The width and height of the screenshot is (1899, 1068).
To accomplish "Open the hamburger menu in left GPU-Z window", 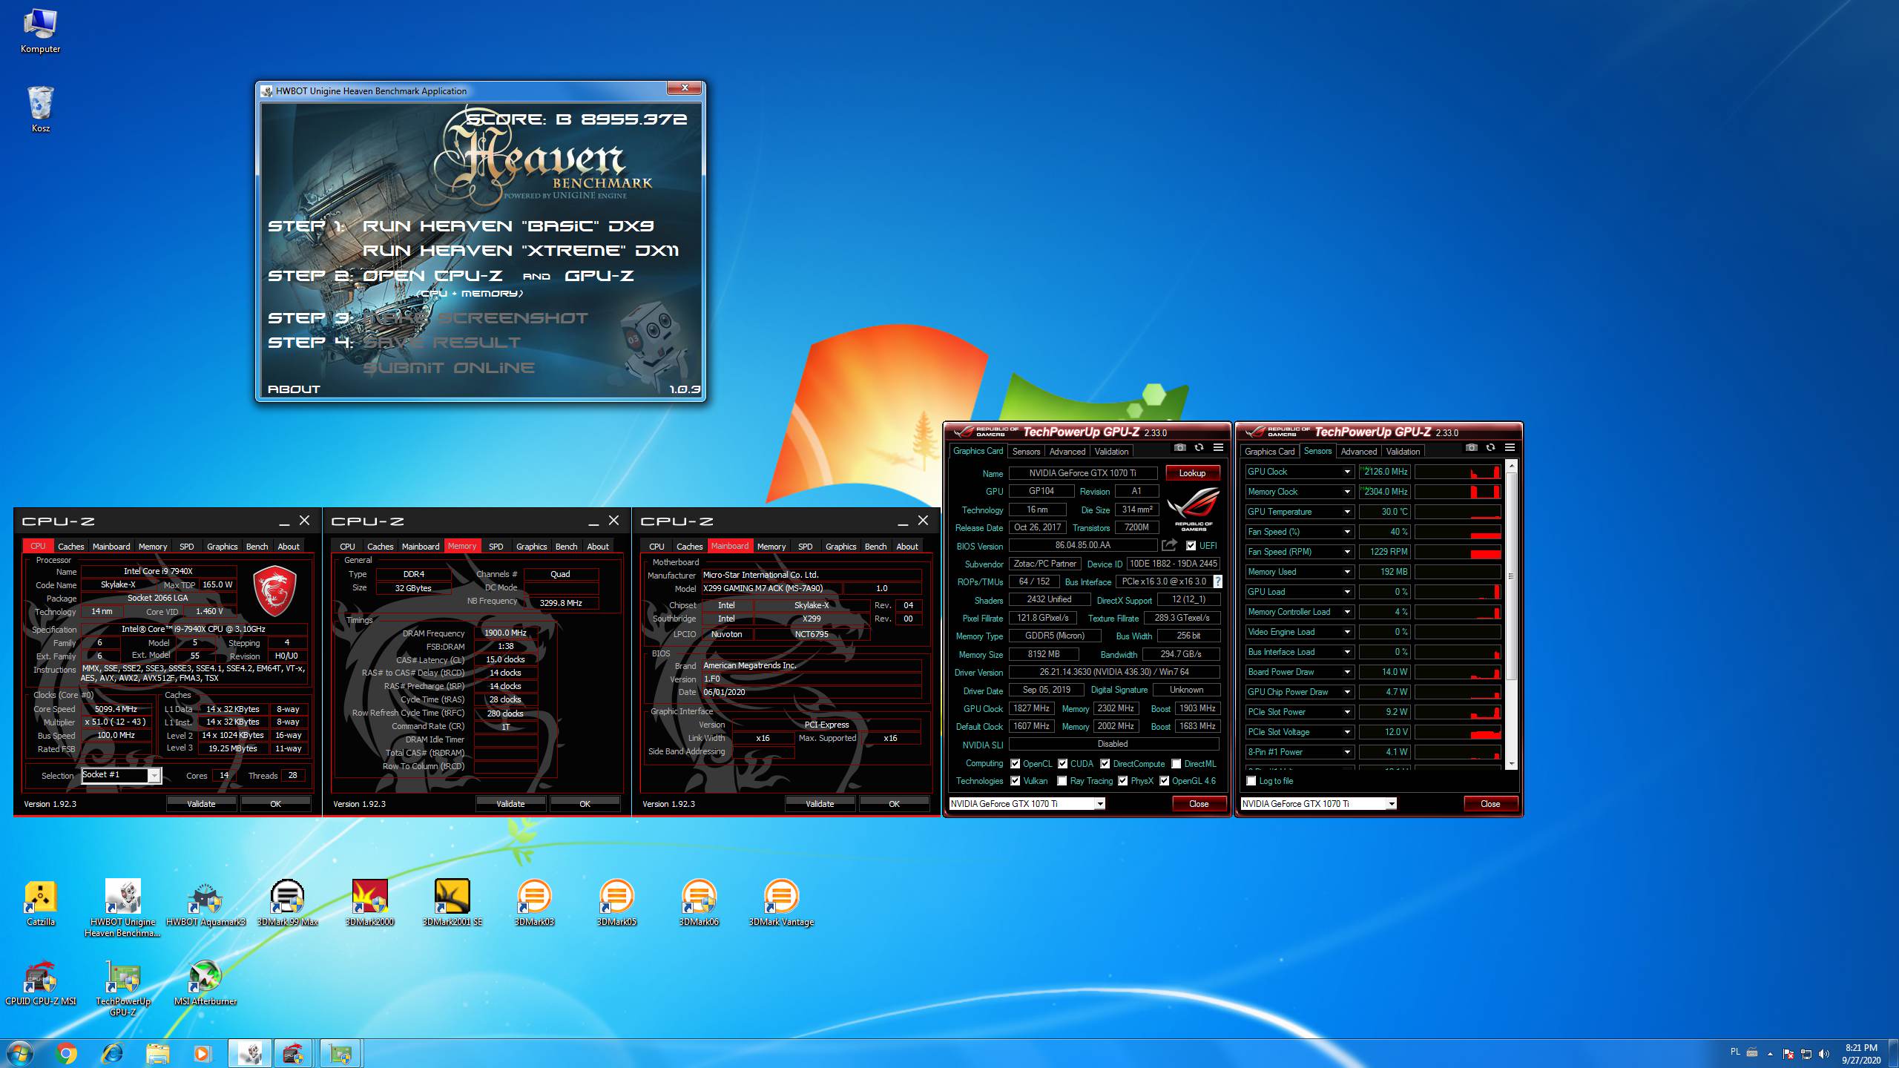I will point(1218,447).
